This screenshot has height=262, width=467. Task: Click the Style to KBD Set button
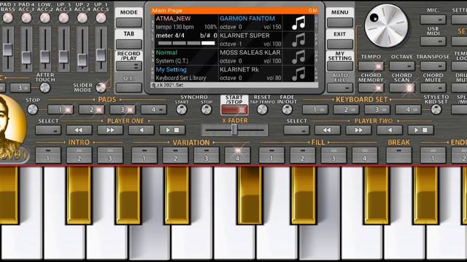[x=436, y=110]
